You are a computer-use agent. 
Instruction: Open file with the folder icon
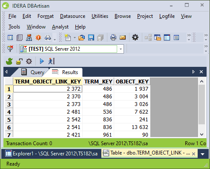tap(81, 37)
